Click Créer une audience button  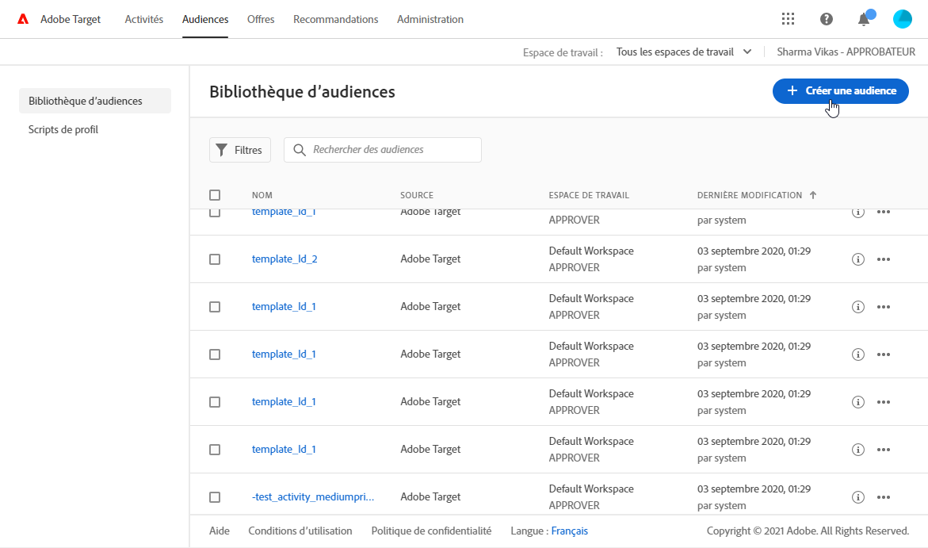(840, 91)
